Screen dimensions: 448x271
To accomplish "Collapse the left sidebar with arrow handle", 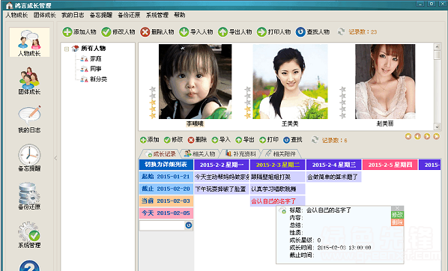I will (55, 158).
